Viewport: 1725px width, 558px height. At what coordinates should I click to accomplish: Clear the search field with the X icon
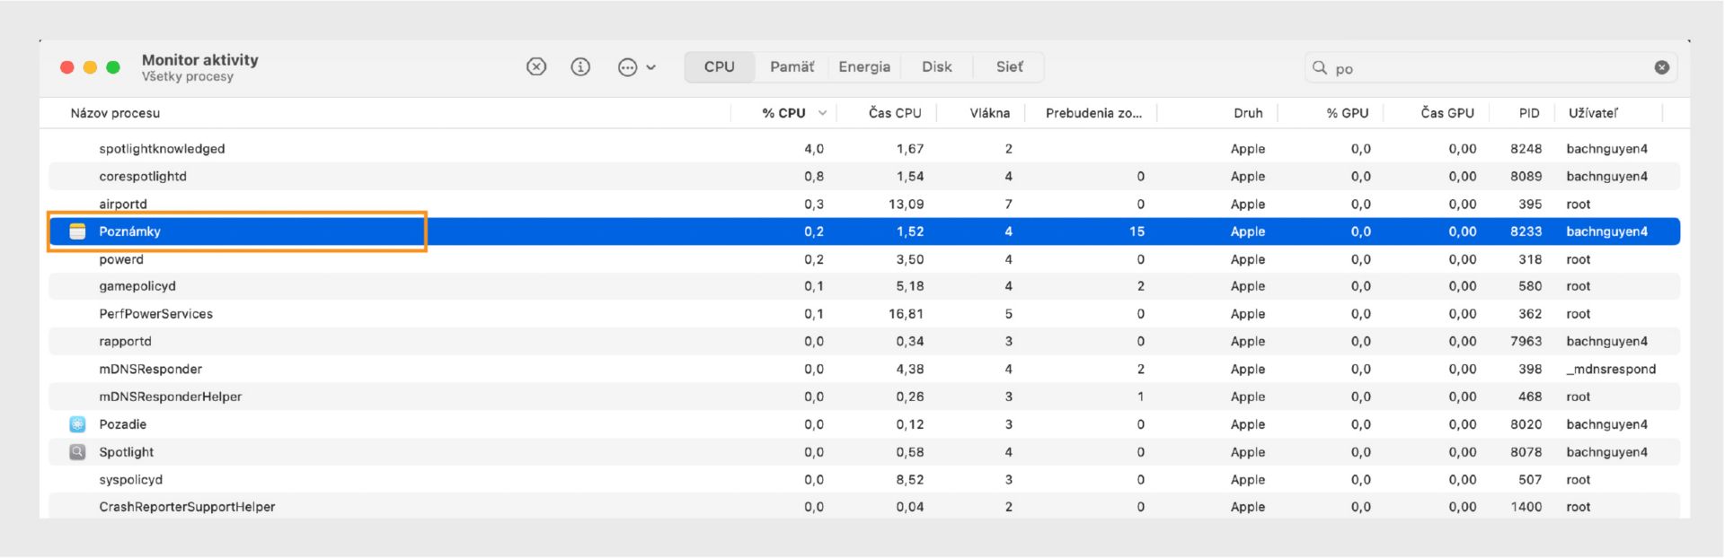(x=1662, y=67)
